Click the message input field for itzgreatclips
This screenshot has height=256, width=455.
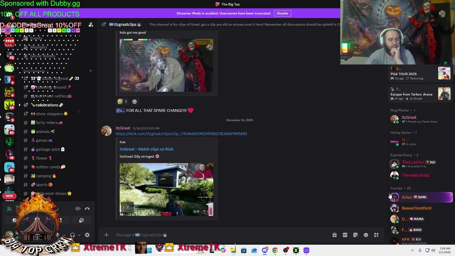(220, 235)
